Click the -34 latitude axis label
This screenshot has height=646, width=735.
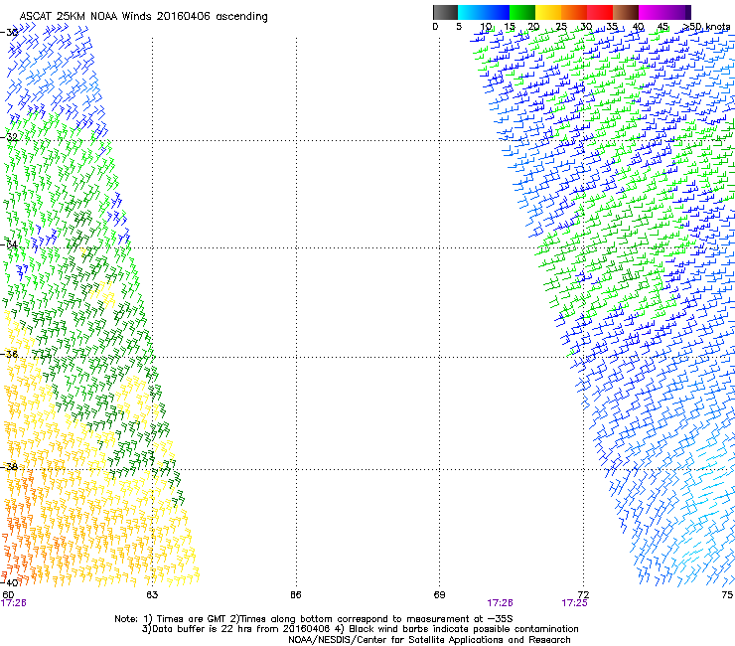[x=9, y=244]
